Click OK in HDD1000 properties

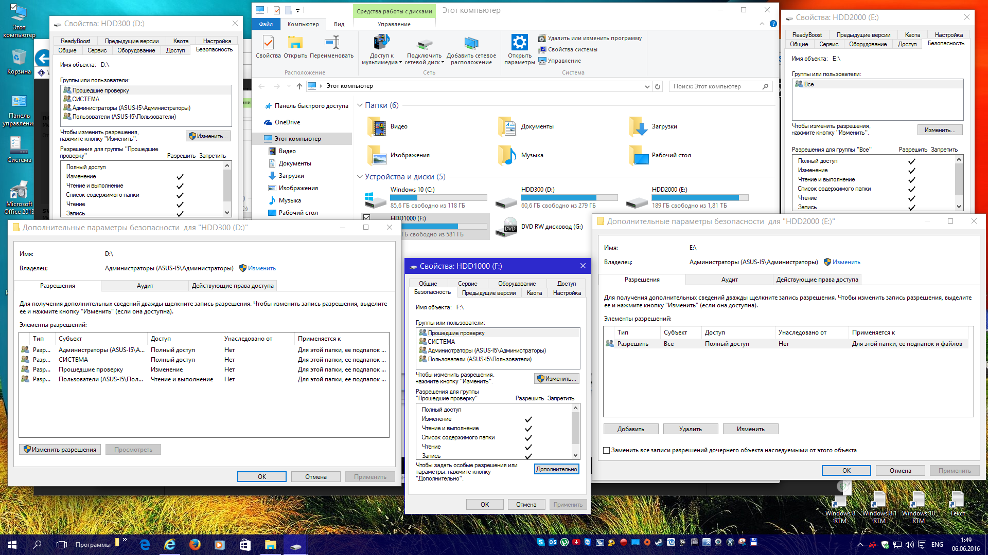(485, 505)
